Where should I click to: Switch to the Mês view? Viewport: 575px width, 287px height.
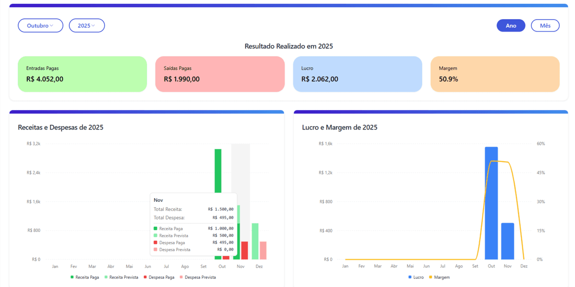[x=545, y=26]
